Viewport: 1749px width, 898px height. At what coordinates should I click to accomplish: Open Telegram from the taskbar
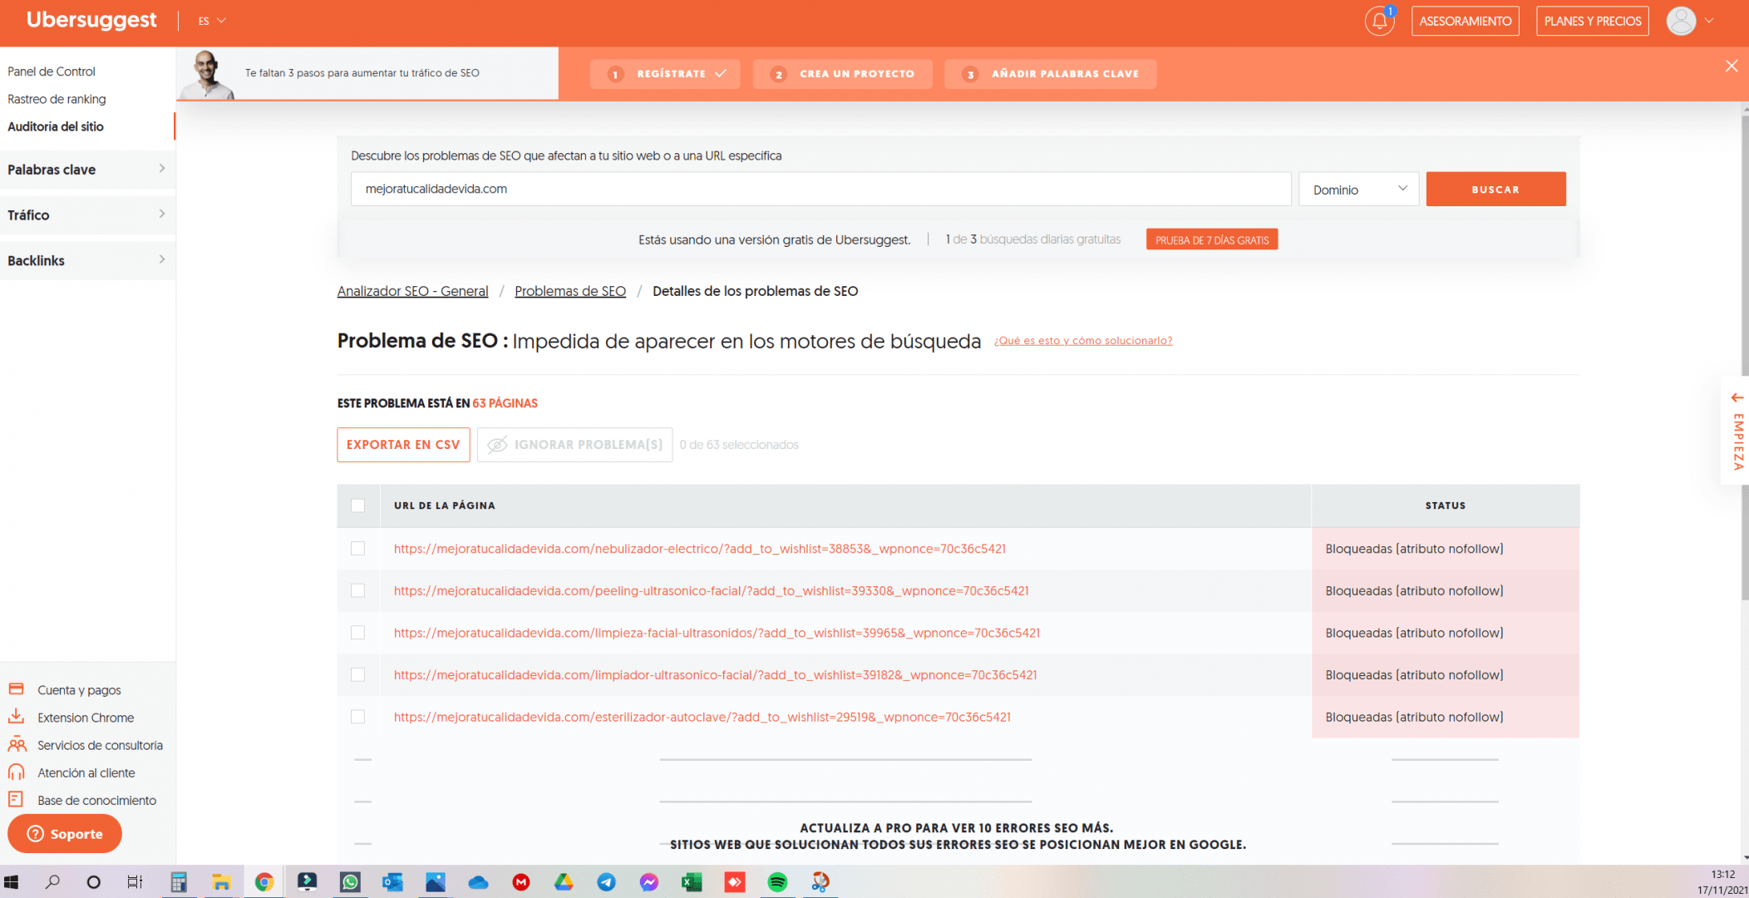(x=606, y=882)
